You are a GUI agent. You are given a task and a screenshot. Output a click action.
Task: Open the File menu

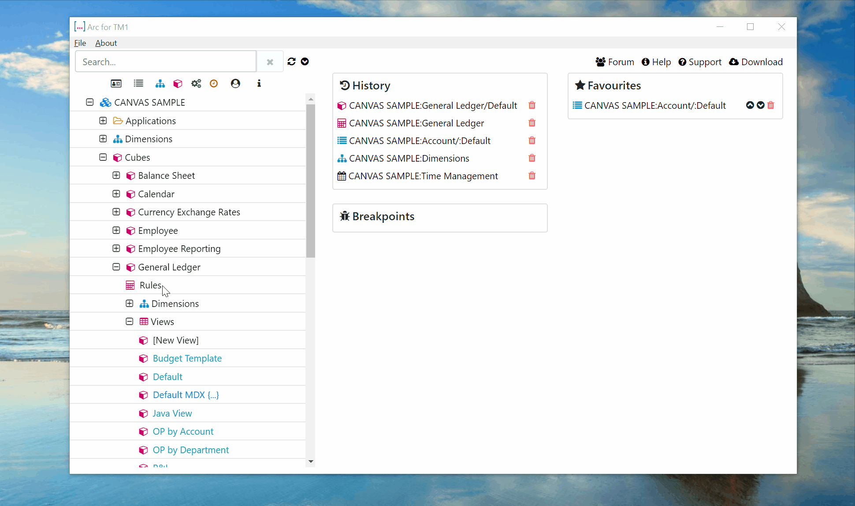pos(80,43)
